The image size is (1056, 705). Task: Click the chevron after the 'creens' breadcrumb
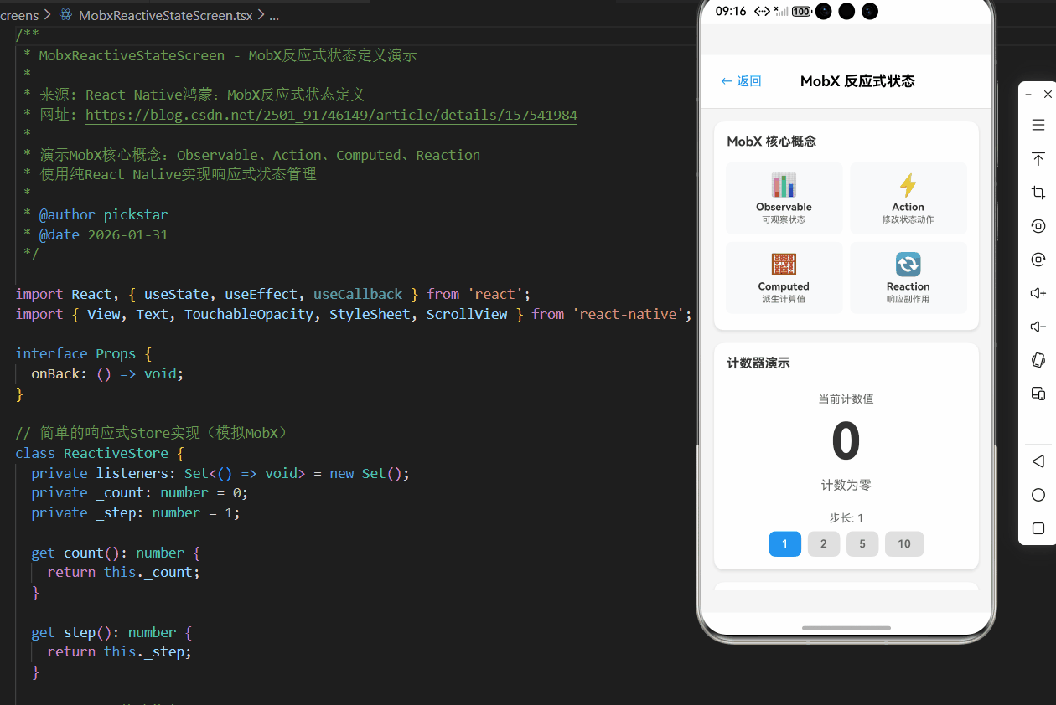tap(47, 15)
